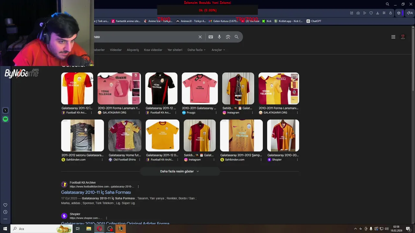This screenshot has height=233, width=415.
Task: Open the Shopier Galatasaray 2010-20 jersey thumbnail
Action: pos(283,135)
